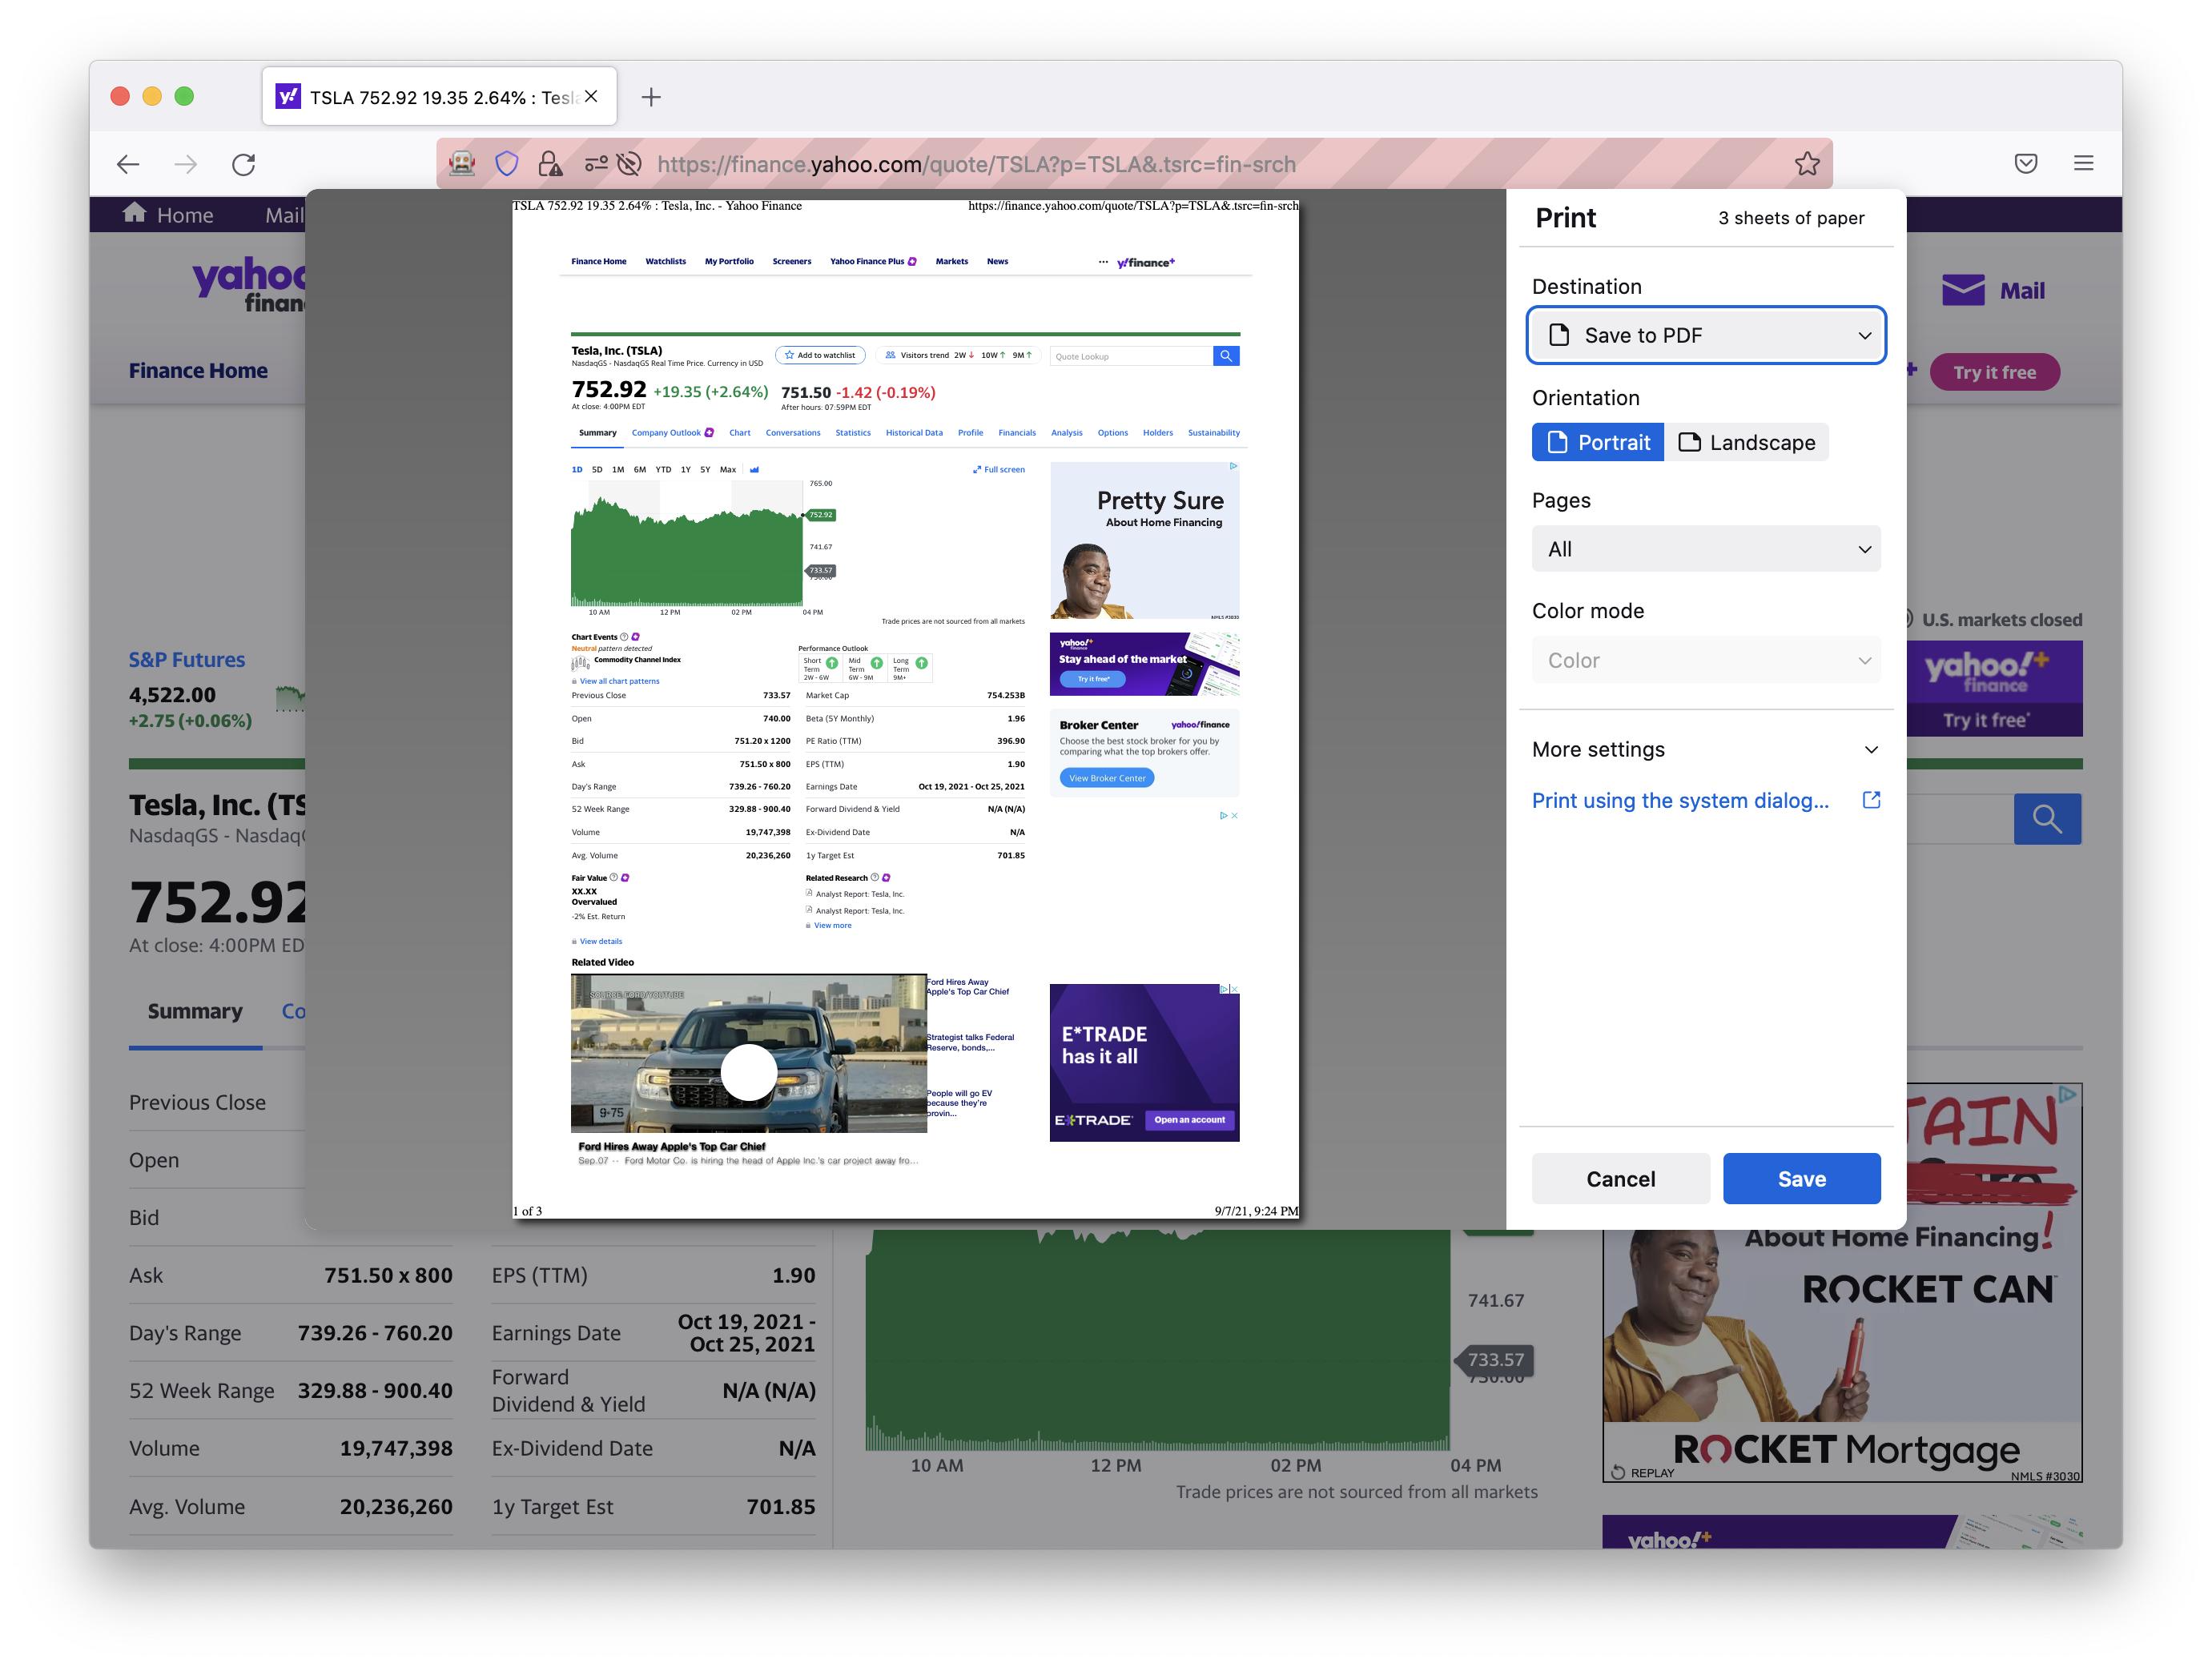Screen dimensions: 2212x1667
Task: Click the Day's Range value 739.26 - 760.20
Action: coord(375,1333)
